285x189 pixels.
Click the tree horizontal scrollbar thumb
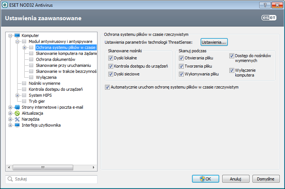click(x=43, y=167)
